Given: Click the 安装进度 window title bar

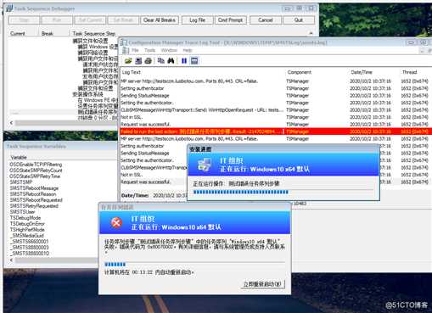Looking at the screenshot, I should (x=283, y=149).
